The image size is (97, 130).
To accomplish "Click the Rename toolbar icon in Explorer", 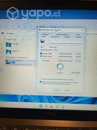I will point(19,27).
